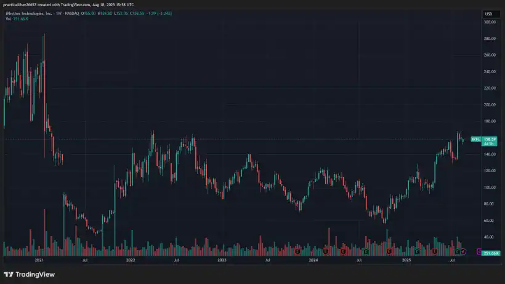The image size is (505, 284).
Task: Click the last red earnings E marker
Action: pyautogui.click(x=435, y=251)
